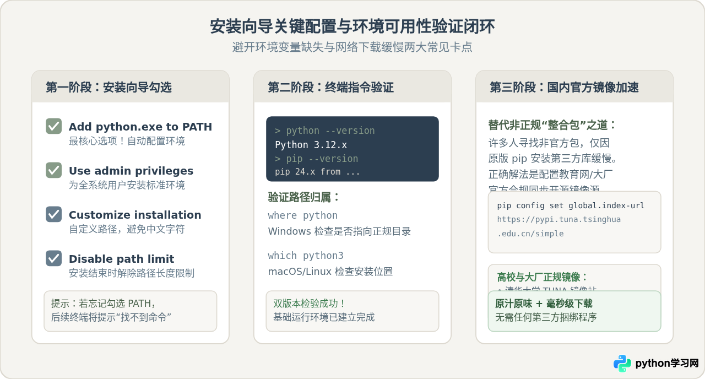Click the text 原版 pip 安装第三方库缓慢。

553,159
